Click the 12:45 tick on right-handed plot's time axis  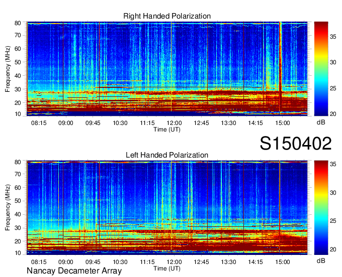[x=201, y=123]
